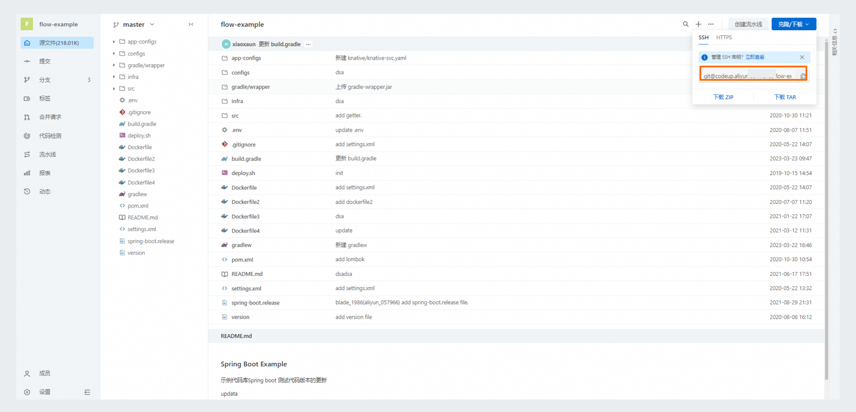Collapse the file tree panel

(x=191, y=24)
